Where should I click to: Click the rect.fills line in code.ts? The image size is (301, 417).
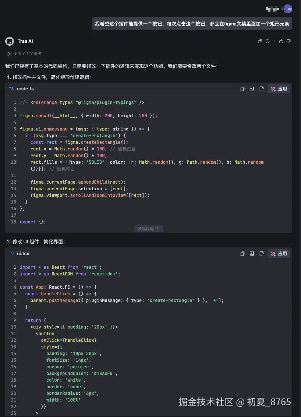[147, 165]
